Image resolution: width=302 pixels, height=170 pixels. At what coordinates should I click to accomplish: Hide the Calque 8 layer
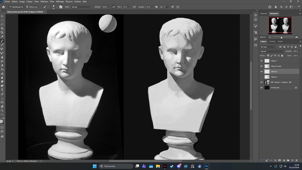click(x=261, y=71)
